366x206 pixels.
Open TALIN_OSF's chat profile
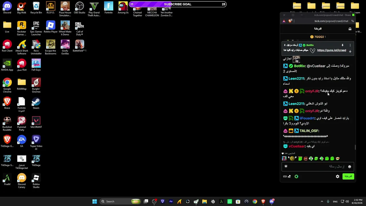[309, 131]
